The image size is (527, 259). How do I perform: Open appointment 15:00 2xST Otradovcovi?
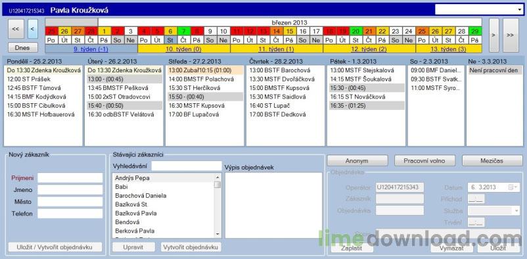124,97
